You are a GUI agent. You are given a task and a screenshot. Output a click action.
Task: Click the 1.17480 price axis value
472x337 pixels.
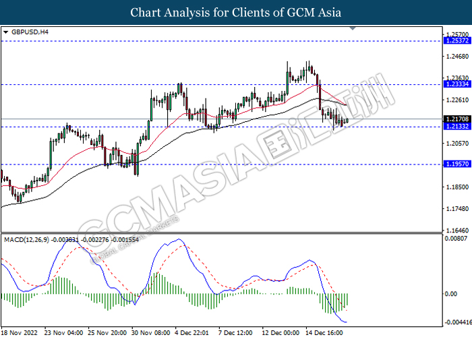pos(458,208)
